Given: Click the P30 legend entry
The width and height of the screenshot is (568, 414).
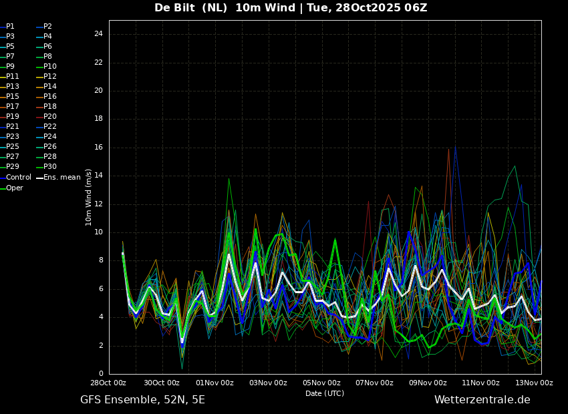Looking at the screenshot, I should tap(47, 166).
